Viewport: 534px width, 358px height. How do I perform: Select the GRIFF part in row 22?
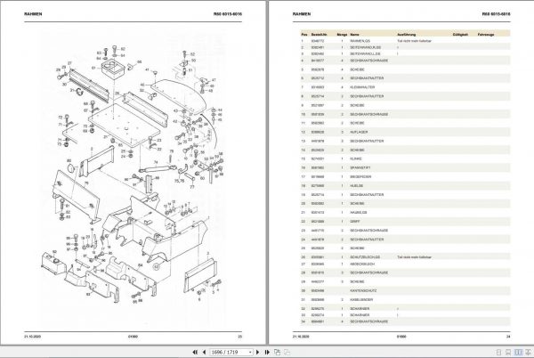[x=355, y=222]
